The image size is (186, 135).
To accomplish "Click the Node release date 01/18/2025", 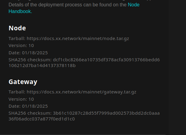I will [x=35, y=52].
